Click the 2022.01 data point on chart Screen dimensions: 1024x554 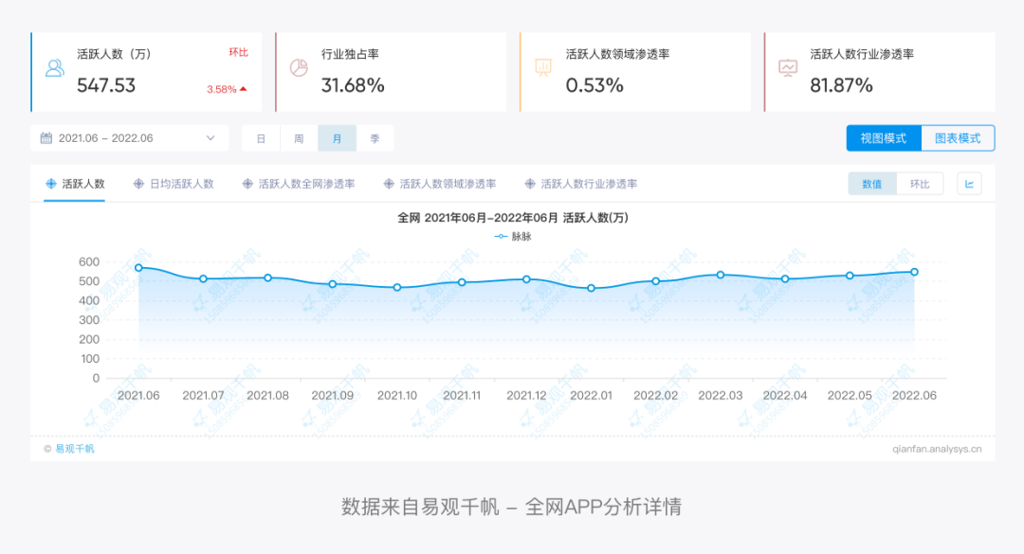[x=592, y=288]
